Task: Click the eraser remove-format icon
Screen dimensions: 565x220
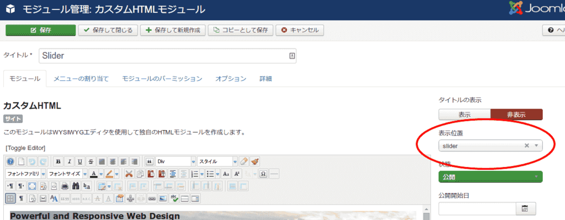Action: [244, 162]
